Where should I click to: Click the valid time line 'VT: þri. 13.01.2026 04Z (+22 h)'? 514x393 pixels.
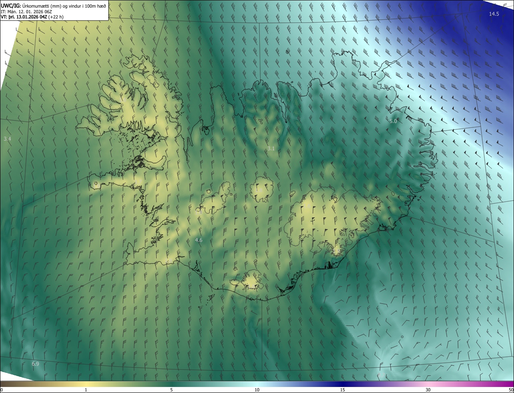click(x=32, y=17)
